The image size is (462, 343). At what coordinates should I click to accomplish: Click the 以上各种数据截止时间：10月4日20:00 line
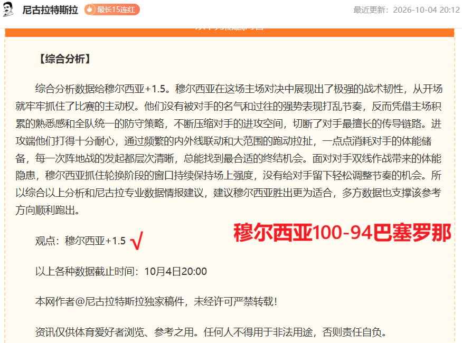click(121, 271)
